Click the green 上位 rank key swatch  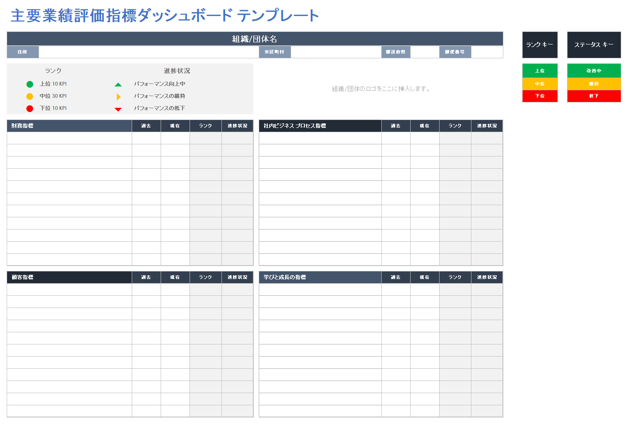coord(540,70)
